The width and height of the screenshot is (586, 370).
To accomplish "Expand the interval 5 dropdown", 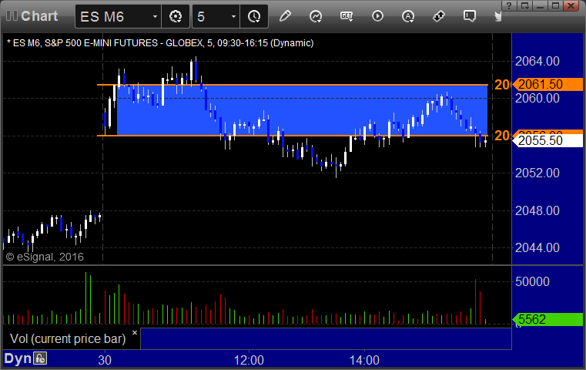I will pyautogui.click(x=233, y=16).
